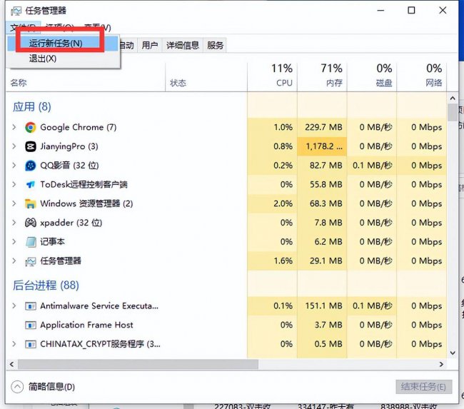Viewport: 464px width, 409px height.
Task: Click the QQ影音 player icon
Action: (x=31, y=166)
